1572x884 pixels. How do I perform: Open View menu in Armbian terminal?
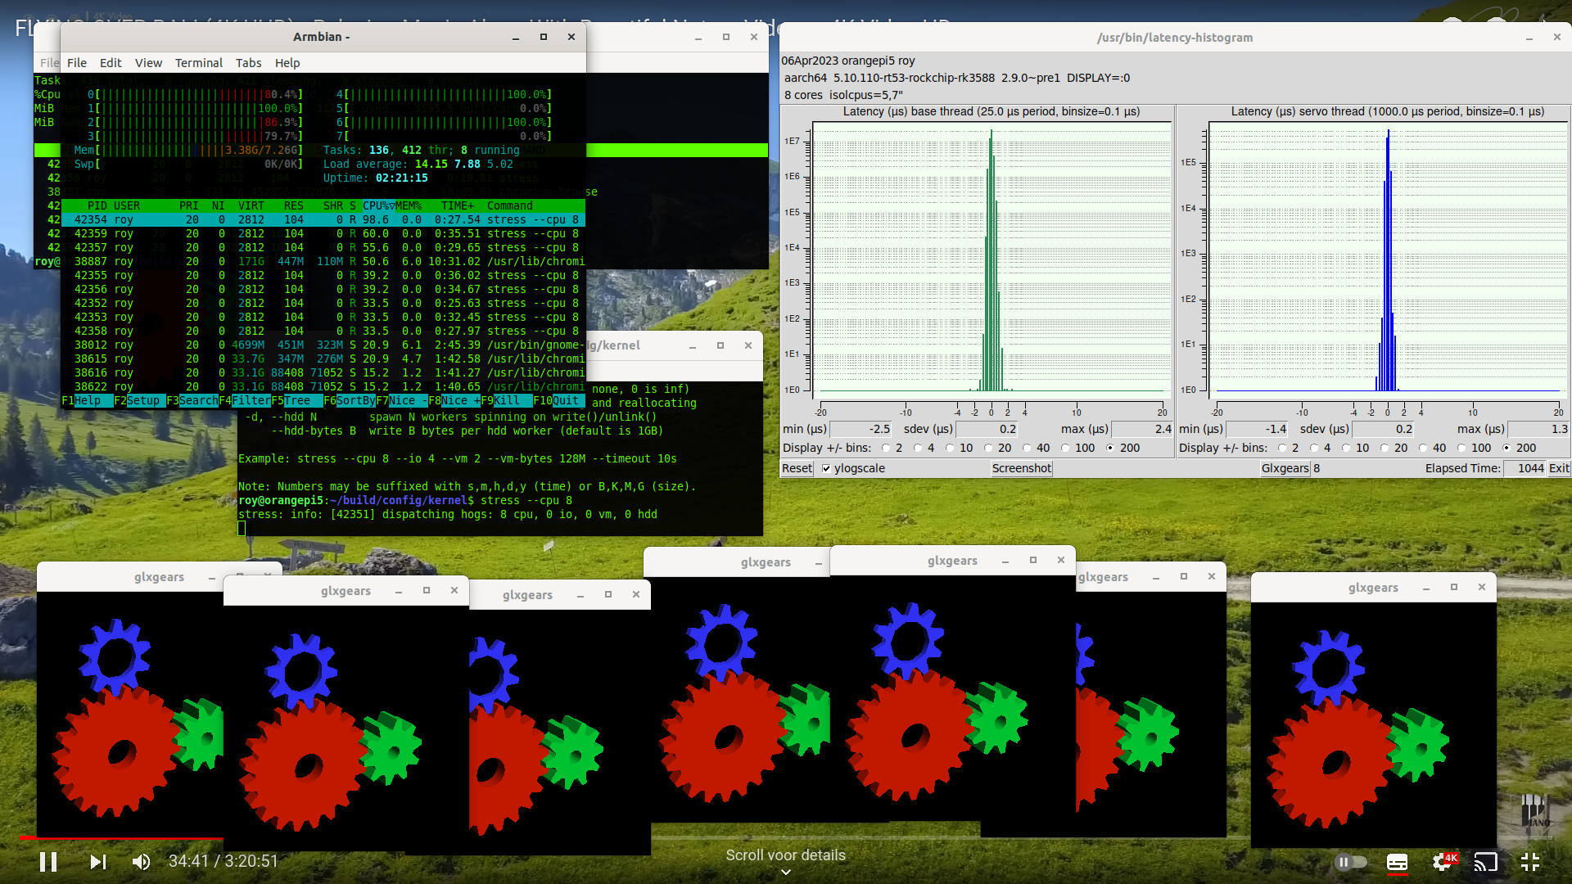coord(148,63)
